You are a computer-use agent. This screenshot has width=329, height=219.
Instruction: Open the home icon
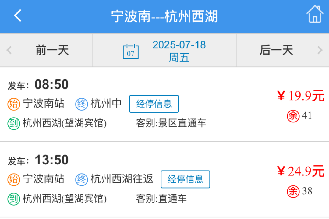[315, 14]
